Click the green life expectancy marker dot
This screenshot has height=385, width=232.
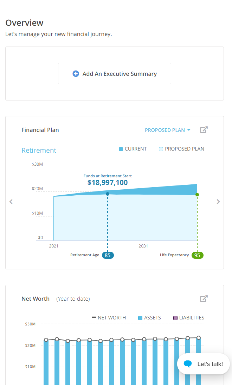[197, 195]
